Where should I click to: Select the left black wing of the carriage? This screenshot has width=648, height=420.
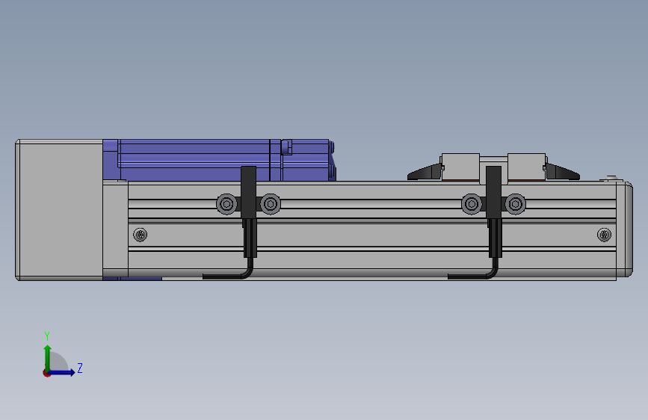[x=425, y=173]
